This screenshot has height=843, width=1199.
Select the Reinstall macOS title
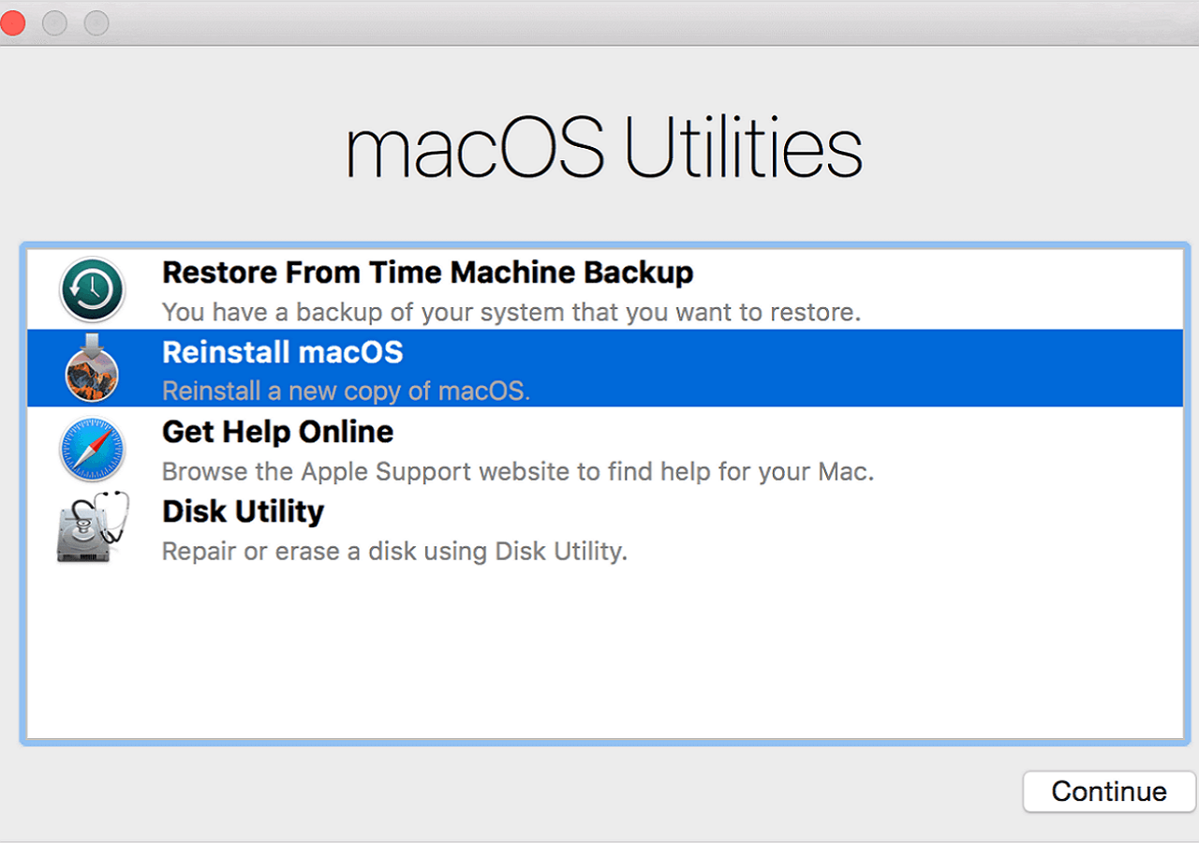click(282, 352)
